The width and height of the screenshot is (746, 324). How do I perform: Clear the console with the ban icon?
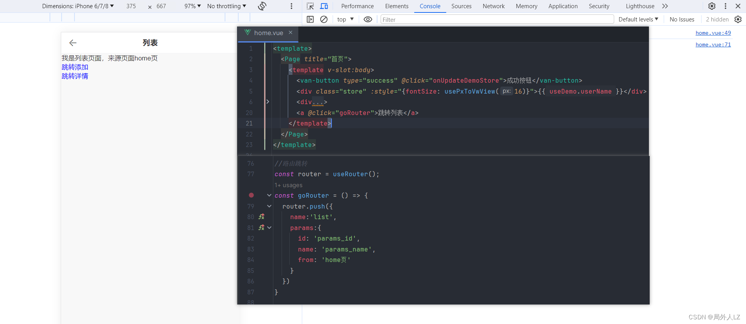[324, 19]
